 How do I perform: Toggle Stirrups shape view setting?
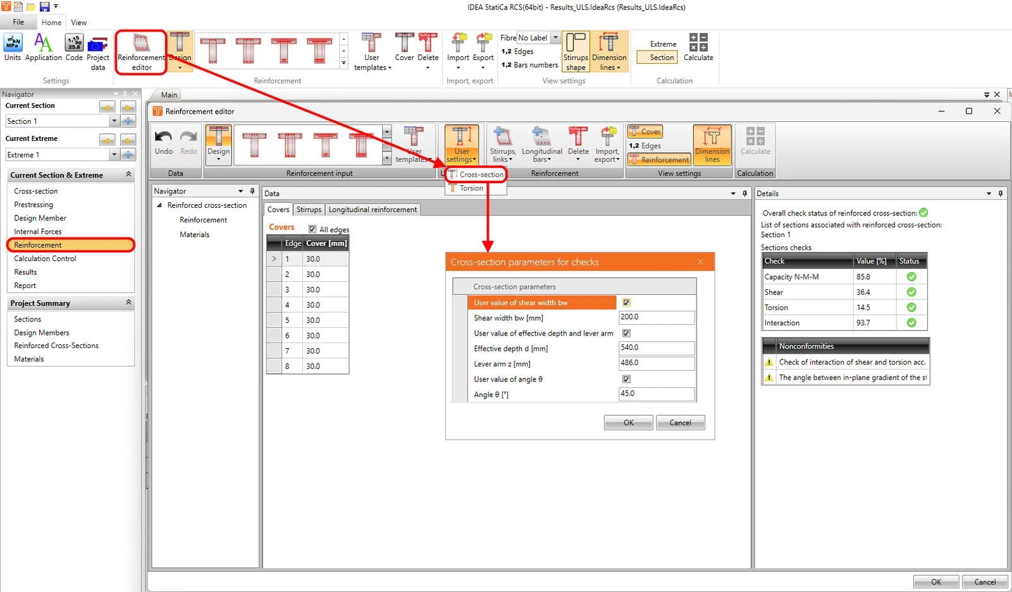(x=576, y=52)
